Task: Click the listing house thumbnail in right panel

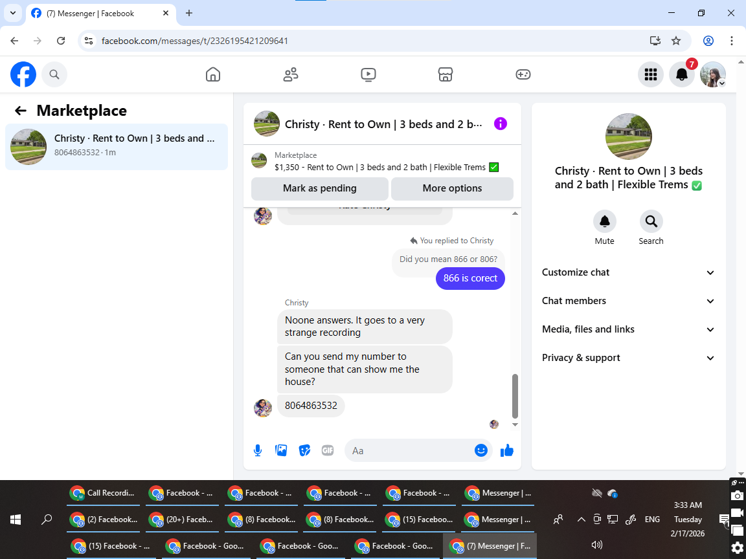Action: 629,137
